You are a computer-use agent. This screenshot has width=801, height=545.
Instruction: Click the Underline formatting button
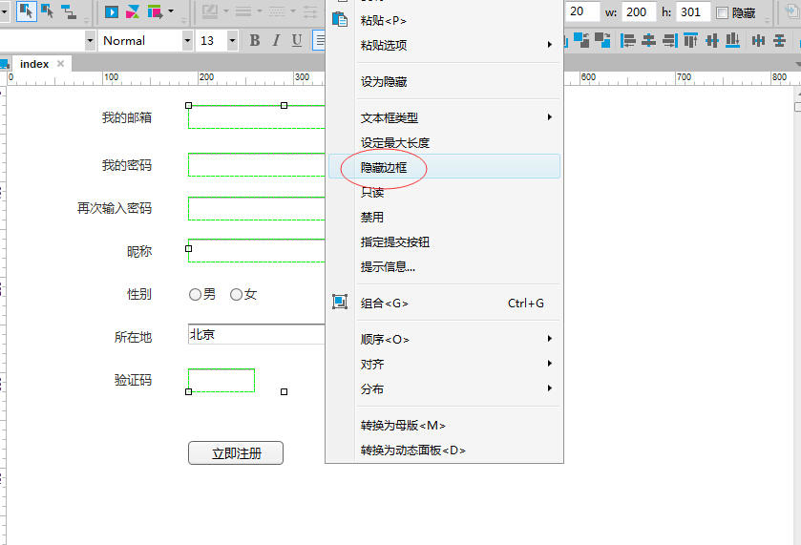297,40
